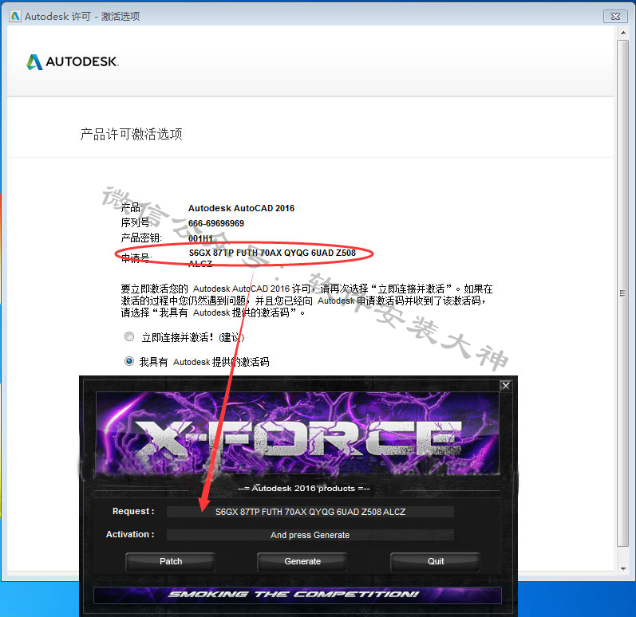Select 'I have an activation code from Autodesk' radio
The width and height of the screenshot is (636, 617).
[x=129, y=361]
